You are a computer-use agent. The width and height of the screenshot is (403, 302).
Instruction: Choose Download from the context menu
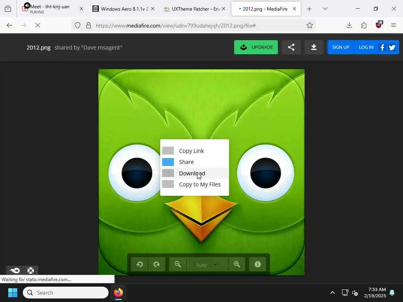point(194,173)
